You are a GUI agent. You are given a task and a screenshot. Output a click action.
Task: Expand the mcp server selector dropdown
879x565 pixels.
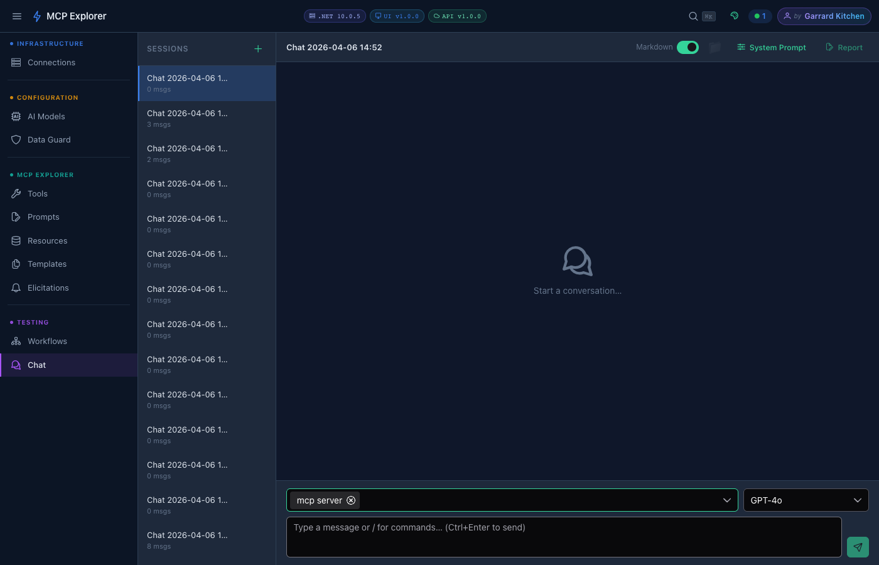pos(727,500)
